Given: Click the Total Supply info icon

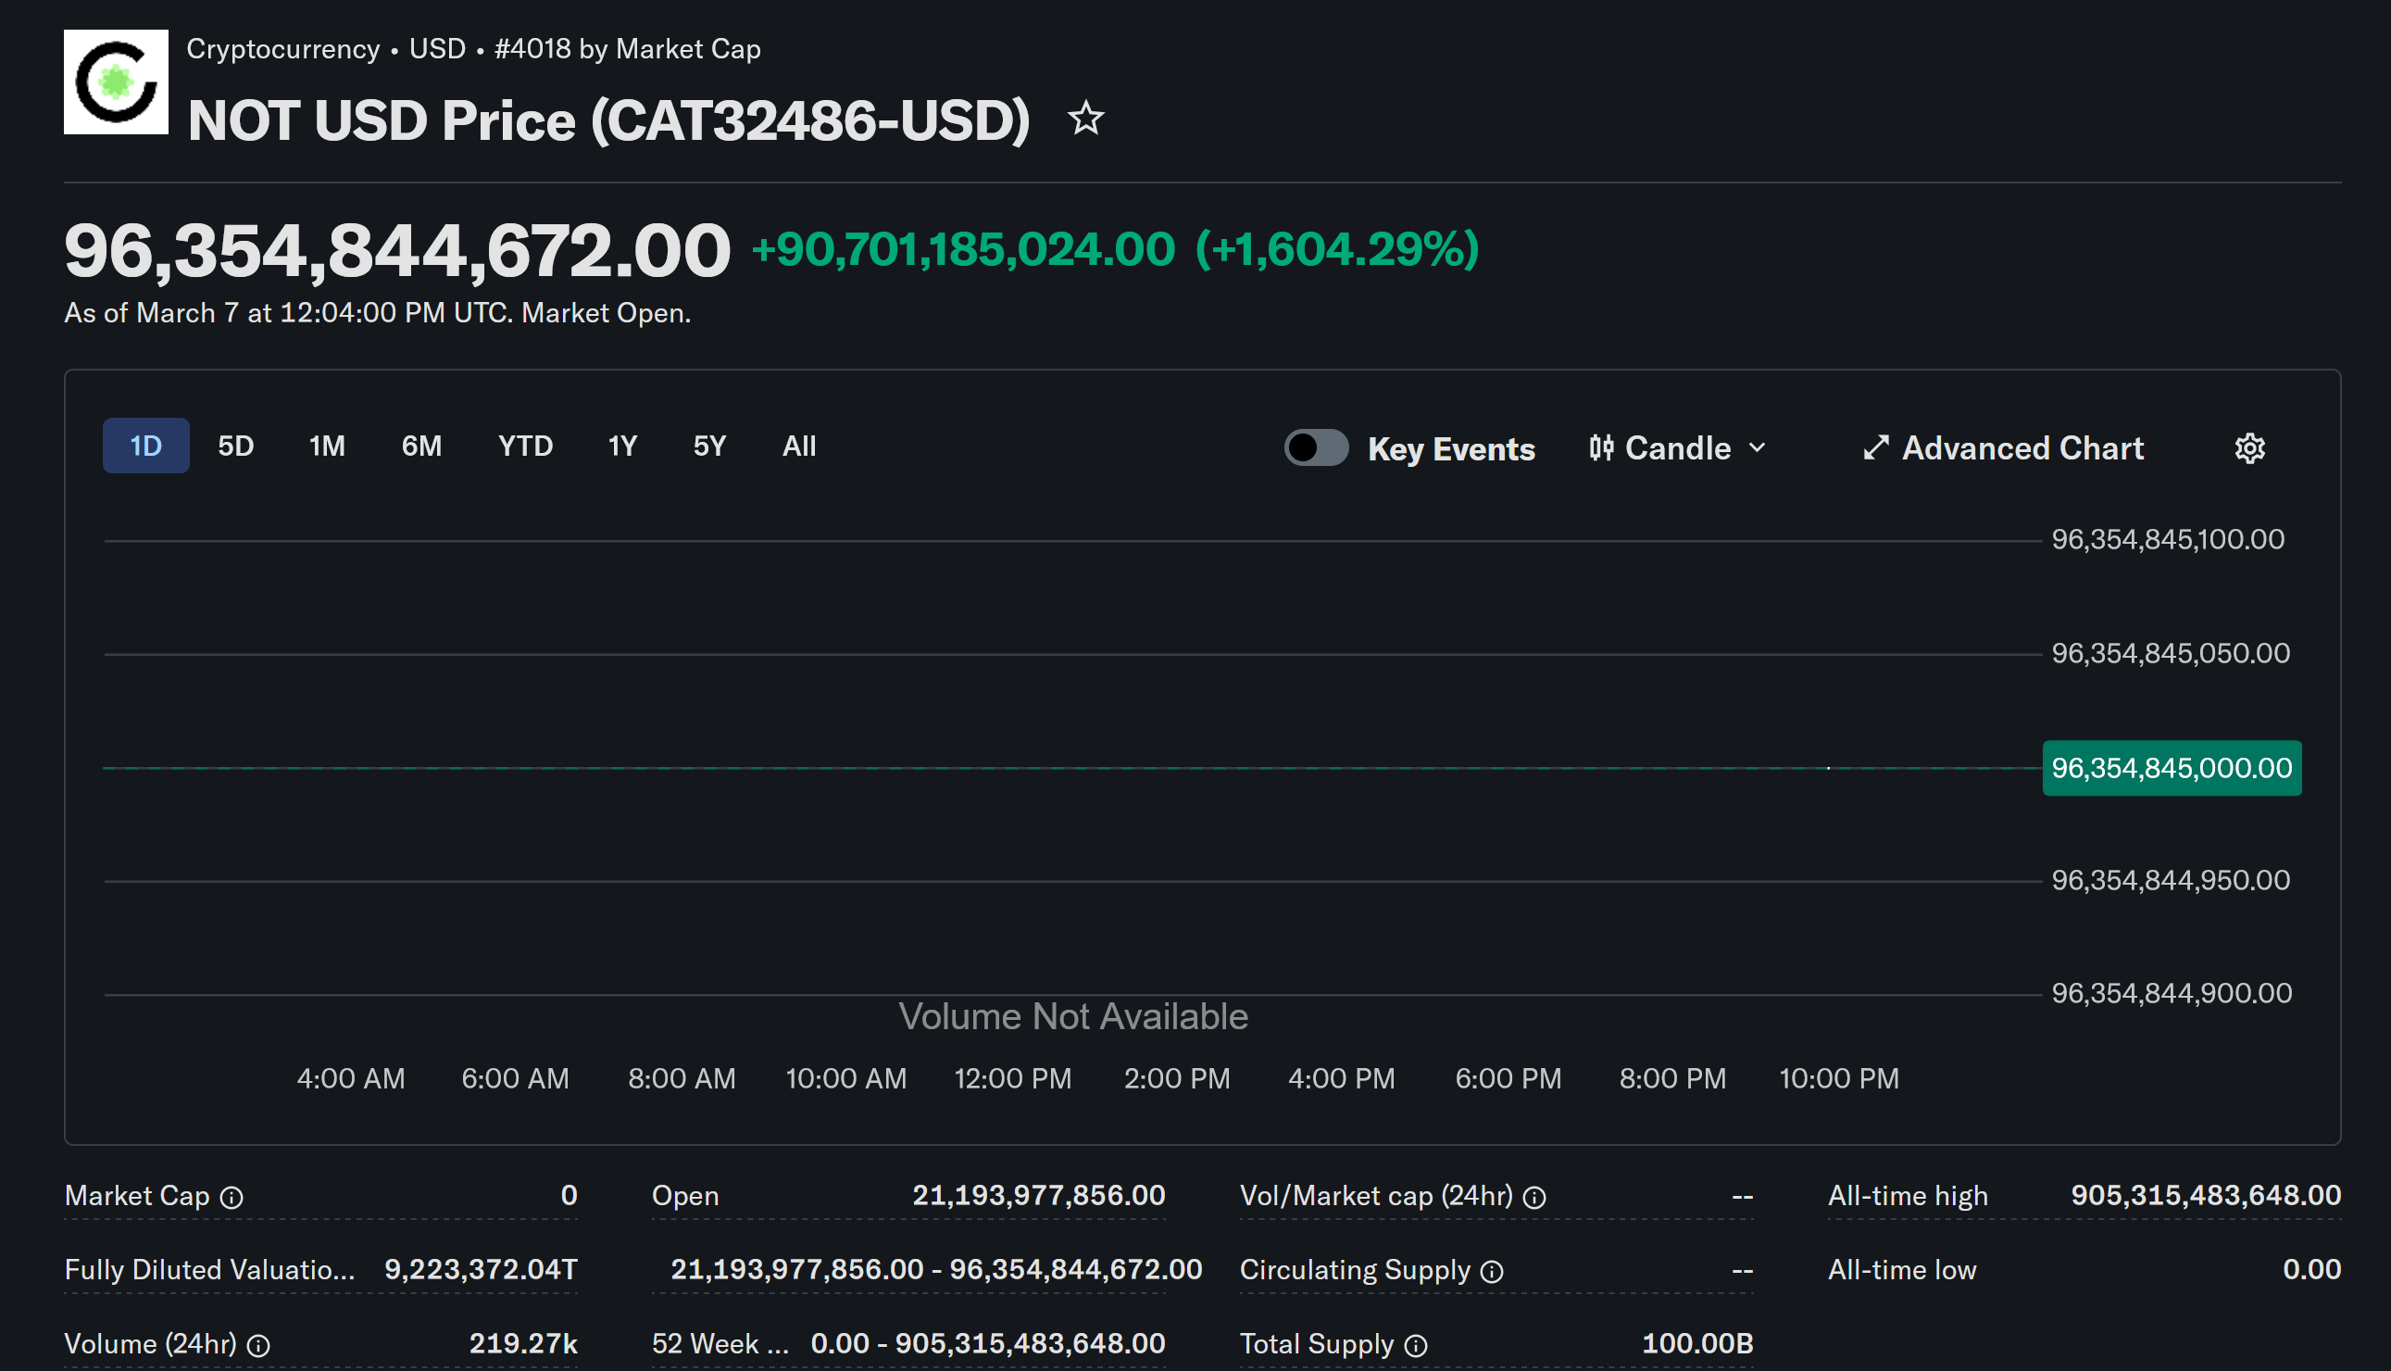Looking at the screenshot, I should pyautogui.click(x=1415, y=1346).
